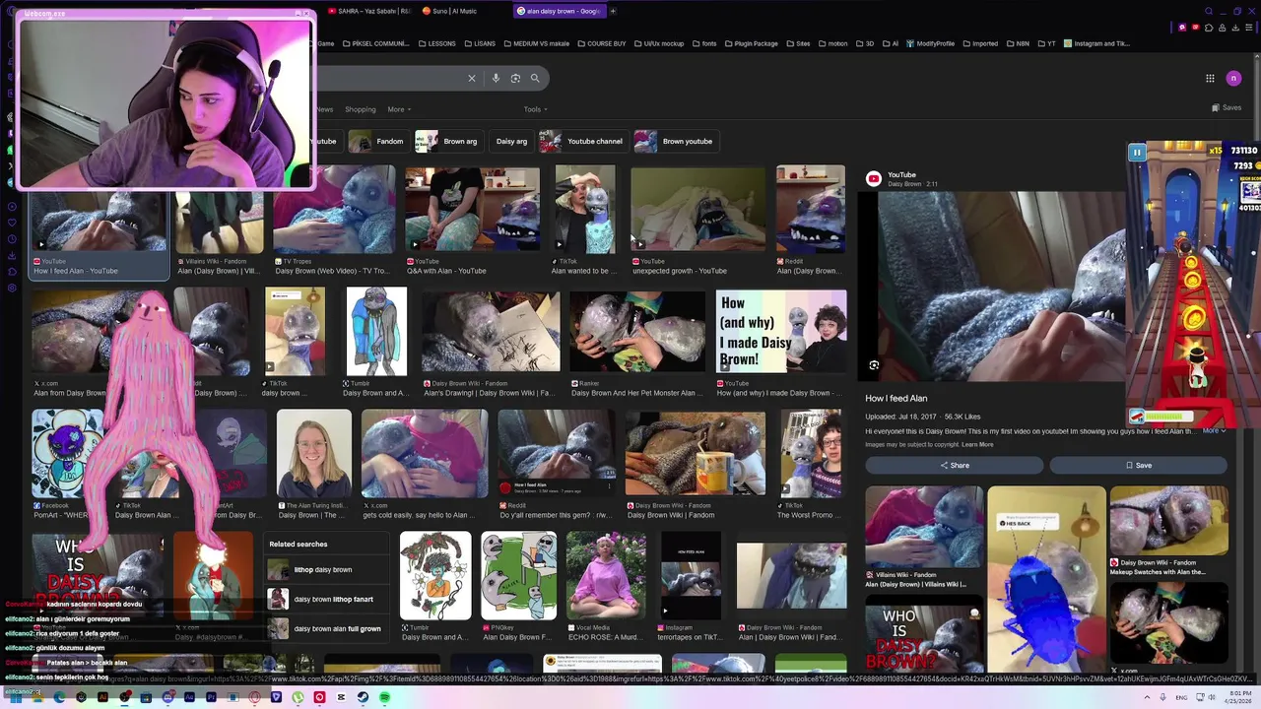Open CapCut from taskbar

341,697
